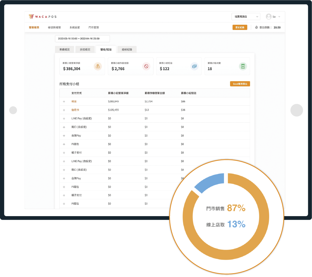Switch to the 業績概況 tab
This screenshot has width=312, height=277.
(x=65, y=50)
